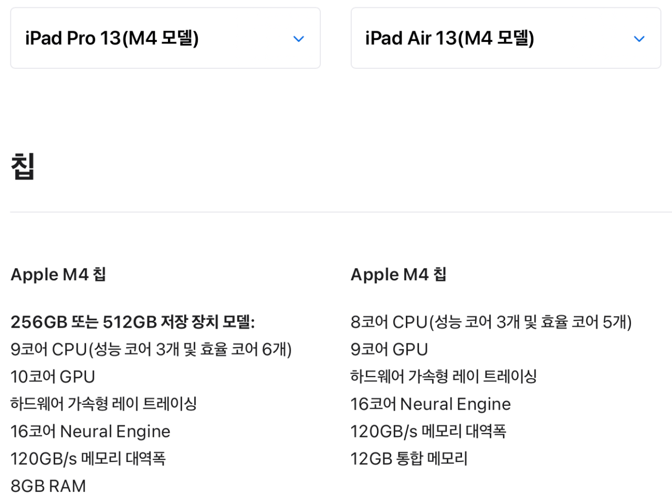672x503 pixels.
Task: Click the blue chevron on the right selector
Action: (639, 38)
